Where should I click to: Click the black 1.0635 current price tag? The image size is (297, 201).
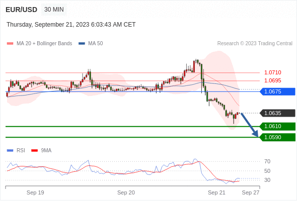pos(277,113)
